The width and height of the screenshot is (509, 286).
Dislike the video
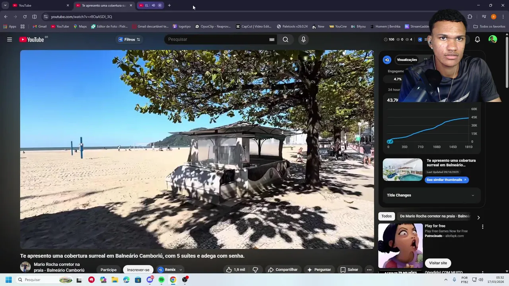pyautogui.click(x=255, y=270)
